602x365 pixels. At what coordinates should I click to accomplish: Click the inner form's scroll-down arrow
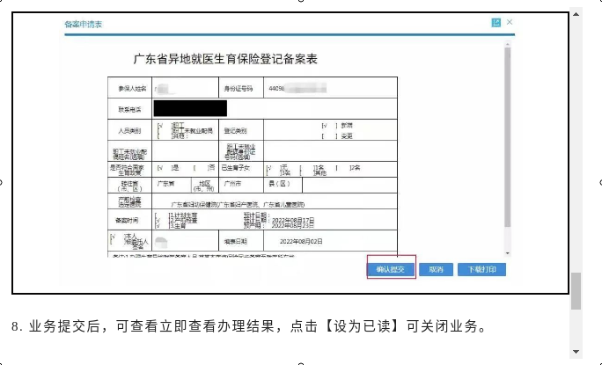pyautogui.click(x=508, y=253)
